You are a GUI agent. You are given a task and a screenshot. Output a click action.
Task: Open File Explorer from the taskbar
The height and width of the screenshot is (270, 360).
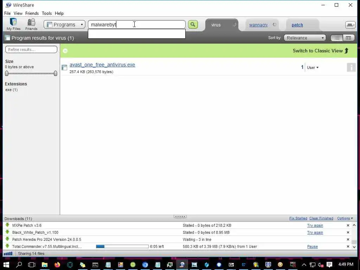point(45,264)
